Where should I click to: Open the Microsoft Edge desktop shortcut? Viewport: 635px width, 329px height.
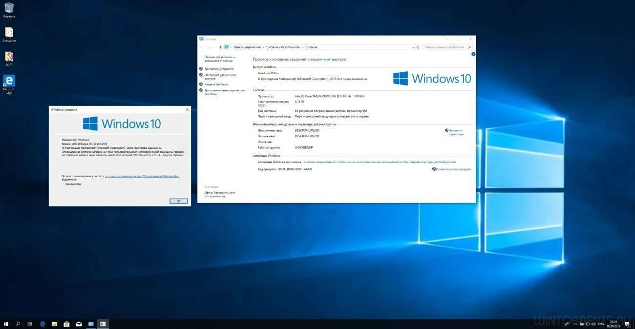coord(9,84)
